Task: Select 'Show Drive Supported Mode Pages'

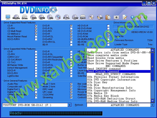Action: tap(119, 63)
